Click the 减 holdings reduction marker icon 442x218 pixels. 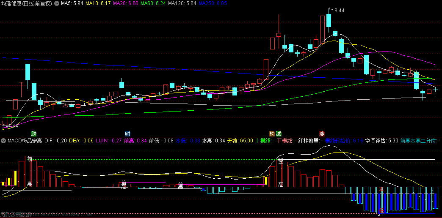click(x=279, y=134)
